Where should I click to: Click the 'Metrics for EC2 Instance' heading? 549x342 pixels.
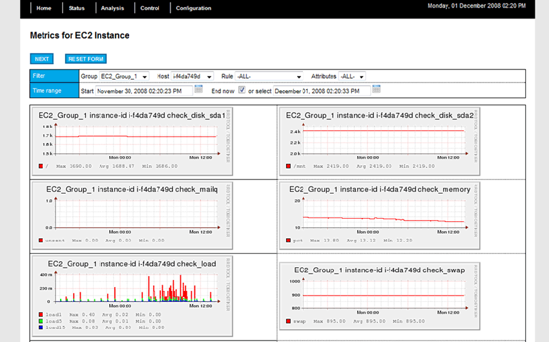tap(79, 35)
